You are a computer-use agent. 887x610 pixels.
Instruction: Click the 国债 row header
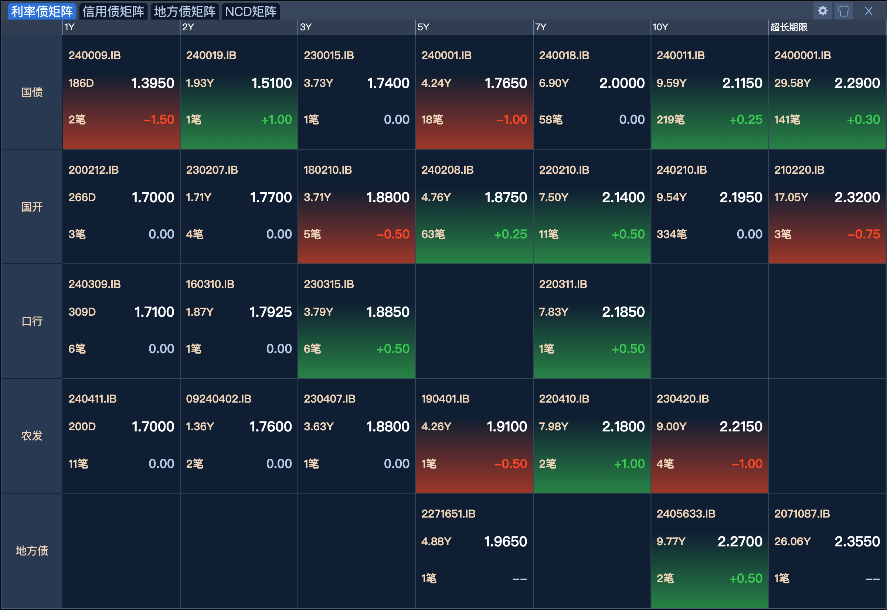click(32, 92)
